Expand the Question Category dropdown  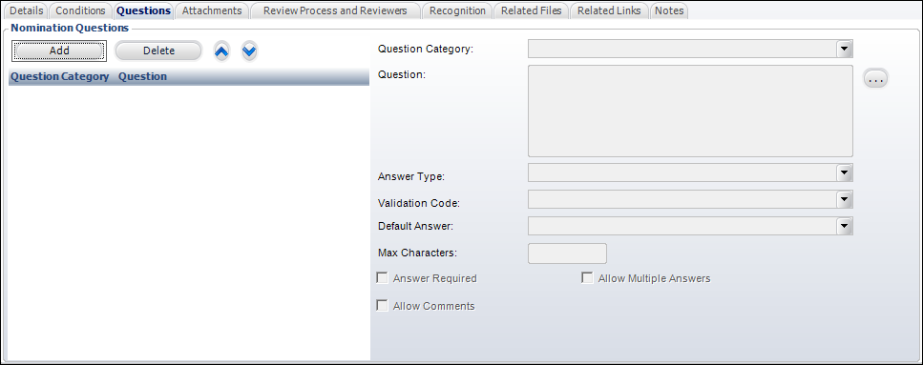845,49
